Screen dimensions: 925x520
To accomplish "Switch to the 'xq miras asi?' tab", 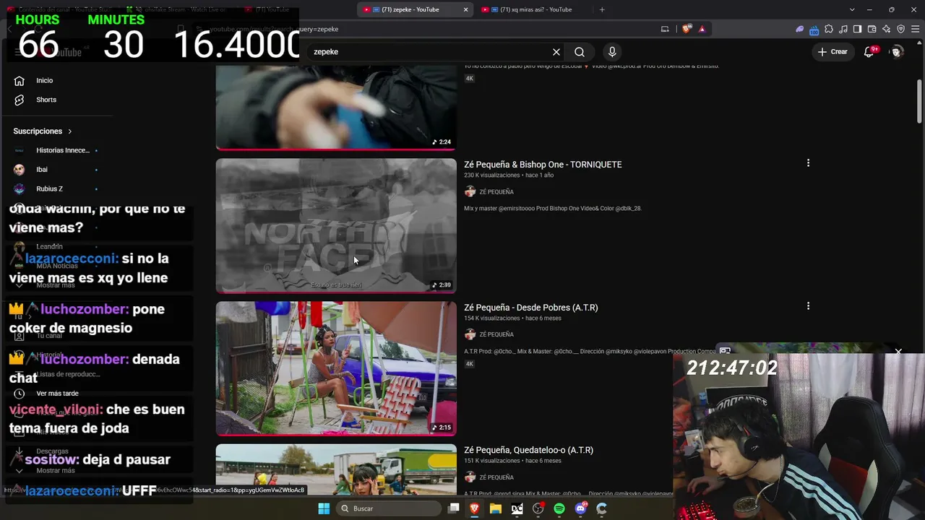I will point(532,9).
